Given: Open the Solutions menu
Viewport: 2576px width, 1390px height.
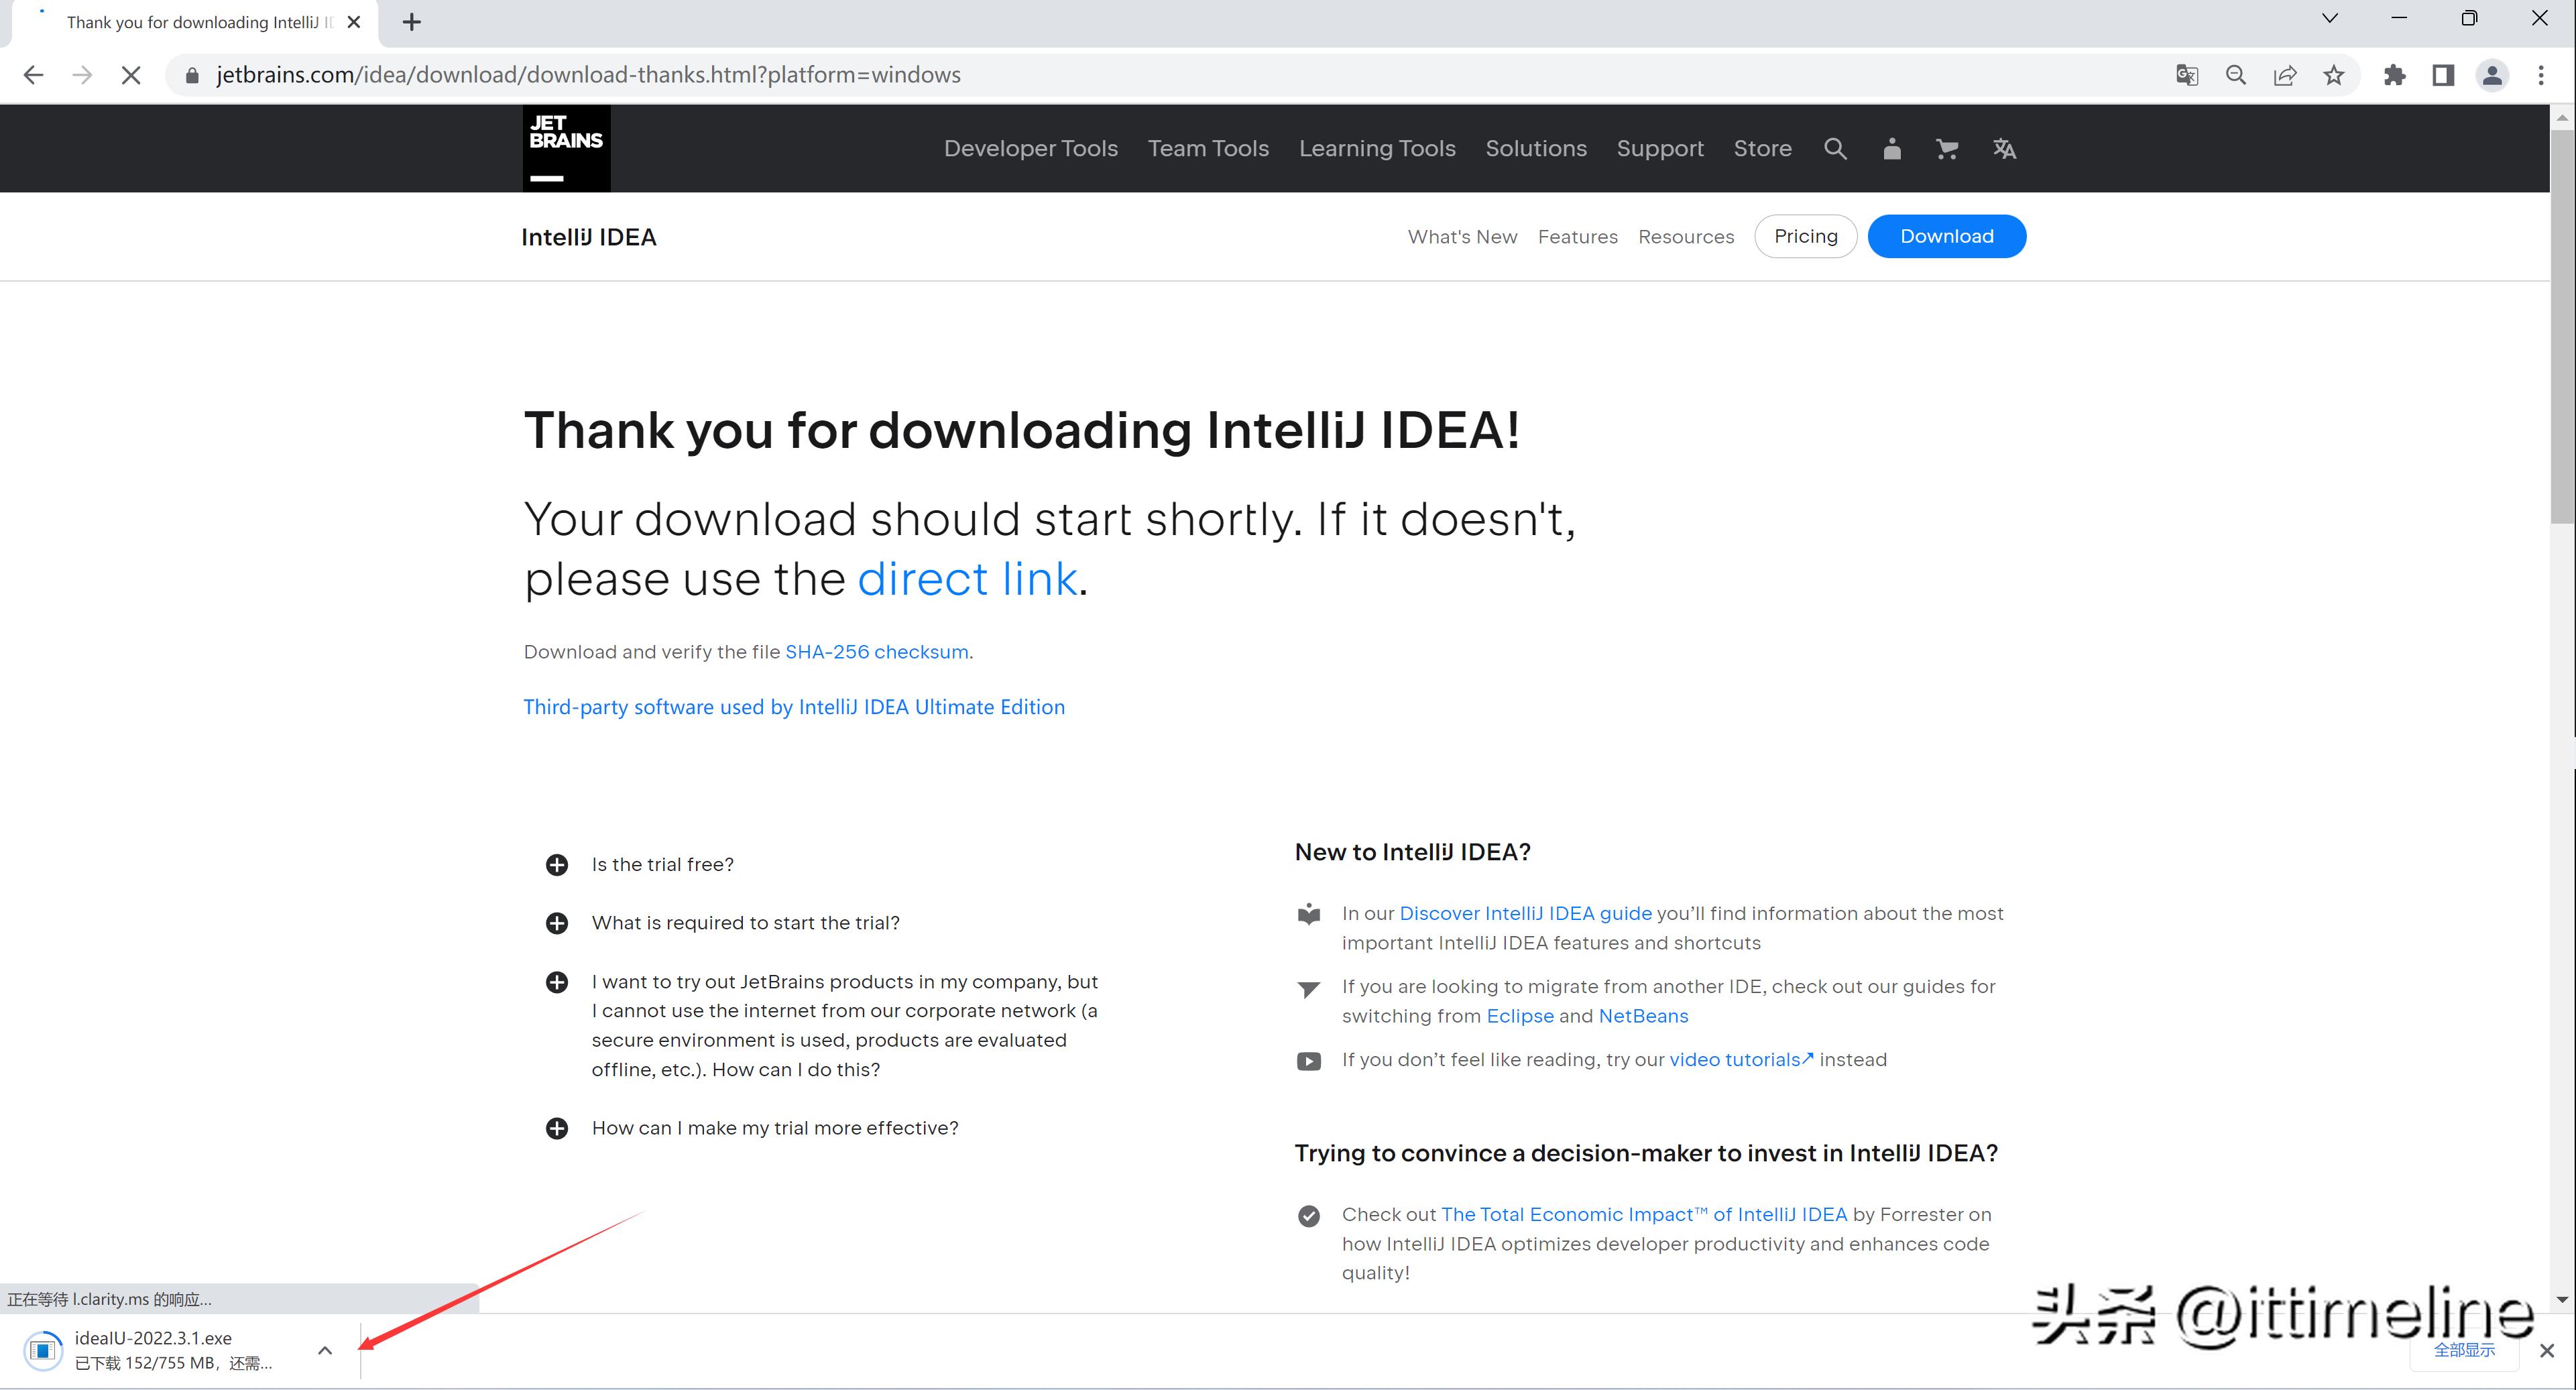Looking at the screenshot, I should [x=1536, y=148].
